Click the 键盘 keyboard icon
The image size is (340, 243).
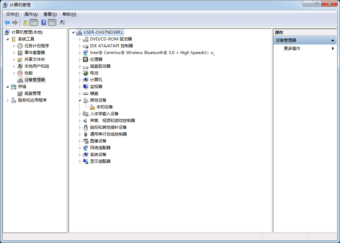click(86, 93)
